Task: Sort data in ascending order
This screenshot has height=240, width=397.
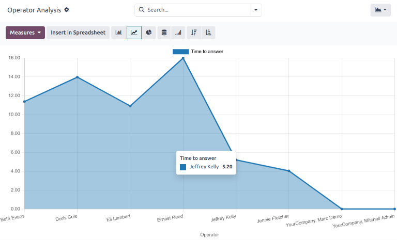Action: (x=208, y=33)
